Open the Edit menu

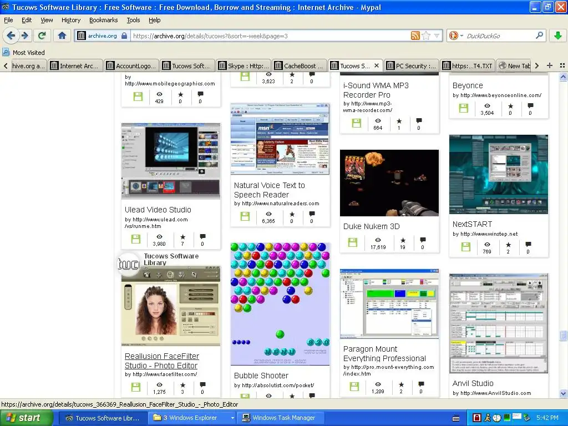27,20
